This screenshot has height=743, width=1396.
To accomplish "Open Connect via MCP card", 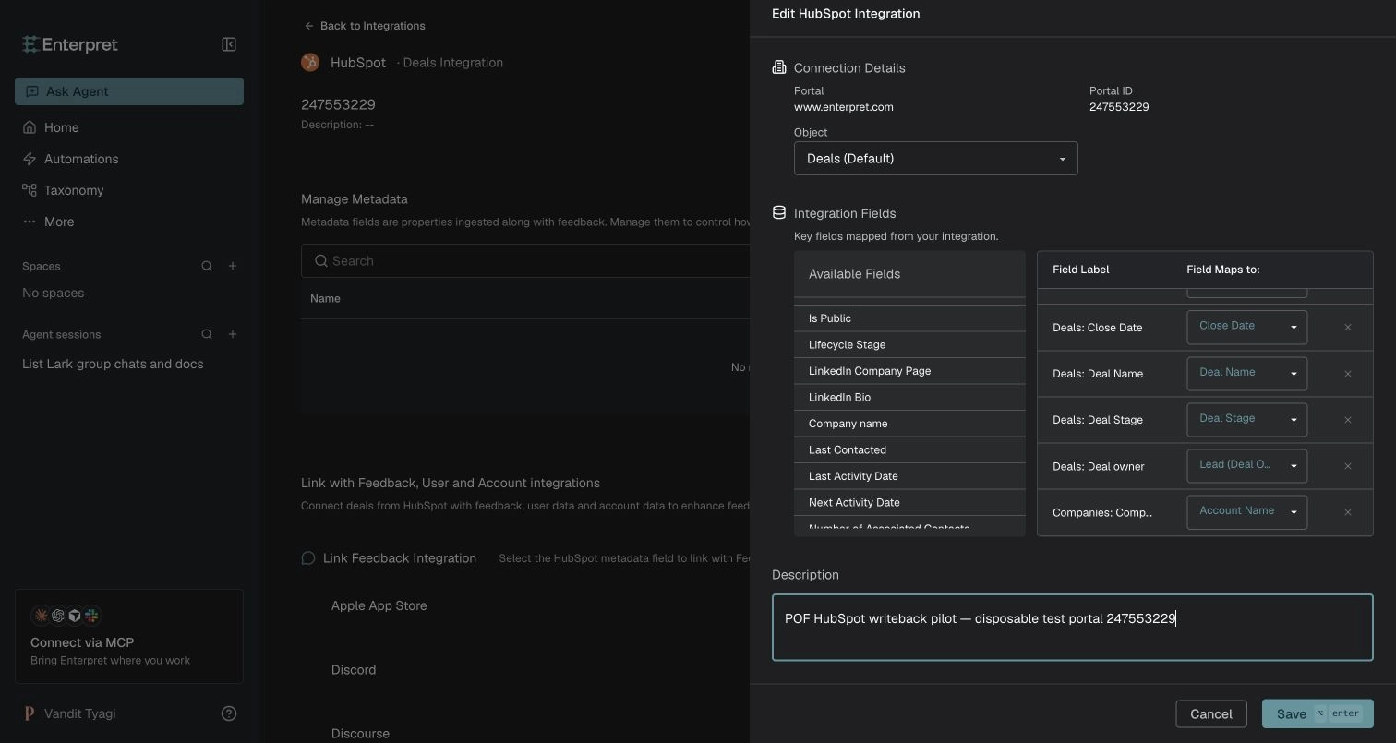I will (129, 636).
